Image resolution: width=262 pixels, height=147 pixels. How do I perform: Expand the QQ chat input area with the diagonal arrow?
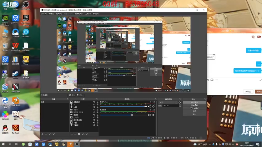tap(261, 80)
